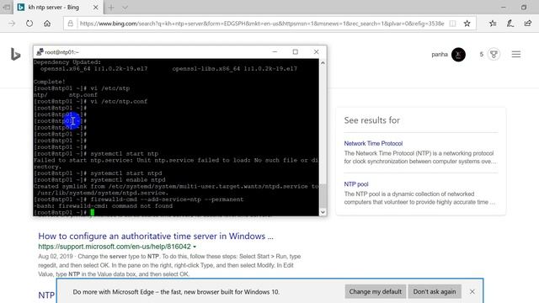The width and height of the screenshot is (539, 303).
Task: Click the terminal scrollbar down arrow
Action: (323, 212)
